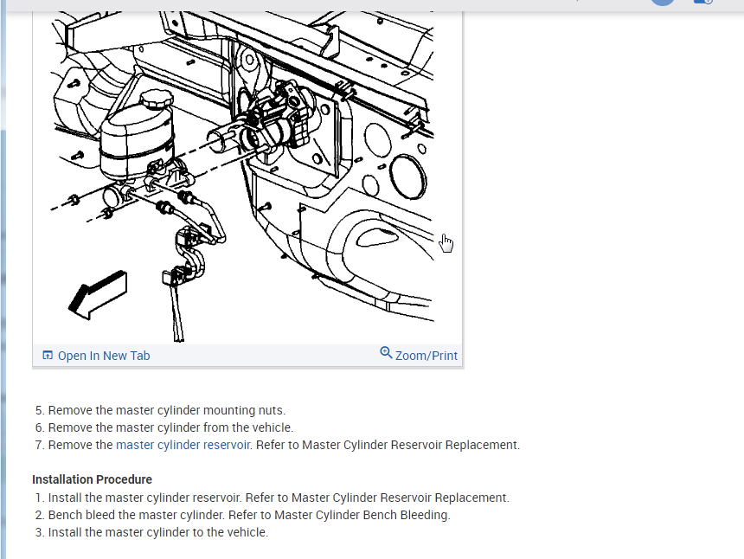744x559 pixels.
Task: Click the magnifier zoom icon
Action: pyautogui.click(x=386, y=353)
